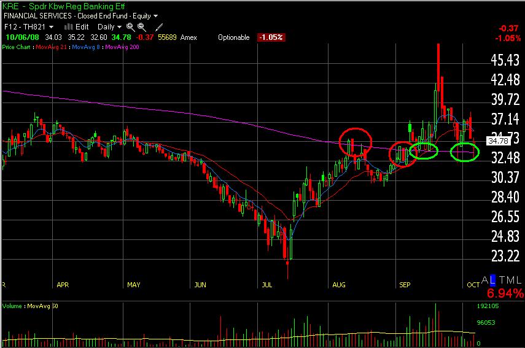Open the Edit chart template button
The width and height of the screenshot is (525, 348).
coord(82,27)
